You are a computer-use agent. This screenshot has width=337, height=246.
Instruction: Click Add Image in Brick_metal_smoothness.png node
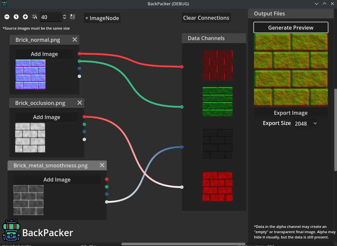click(x=57, y=180)
